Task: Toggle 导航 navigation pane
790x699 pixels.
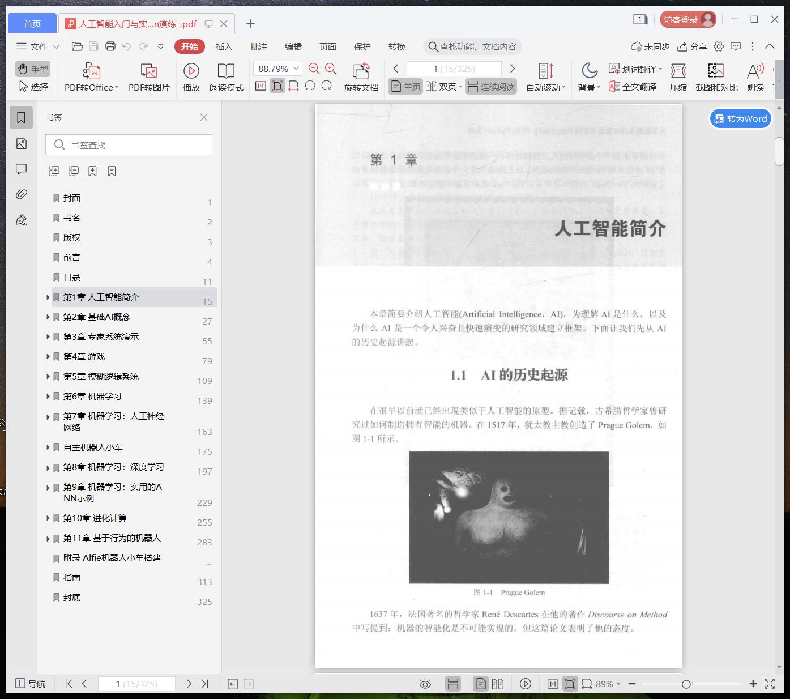Action: [x=31, y=684]
